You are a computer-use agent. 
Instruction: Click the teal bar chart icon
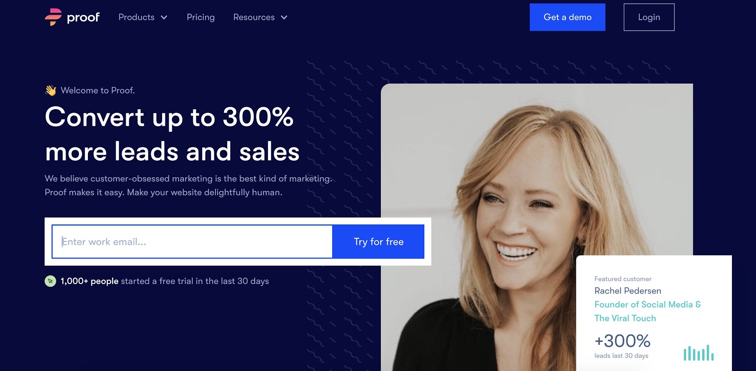coord(698,353)
